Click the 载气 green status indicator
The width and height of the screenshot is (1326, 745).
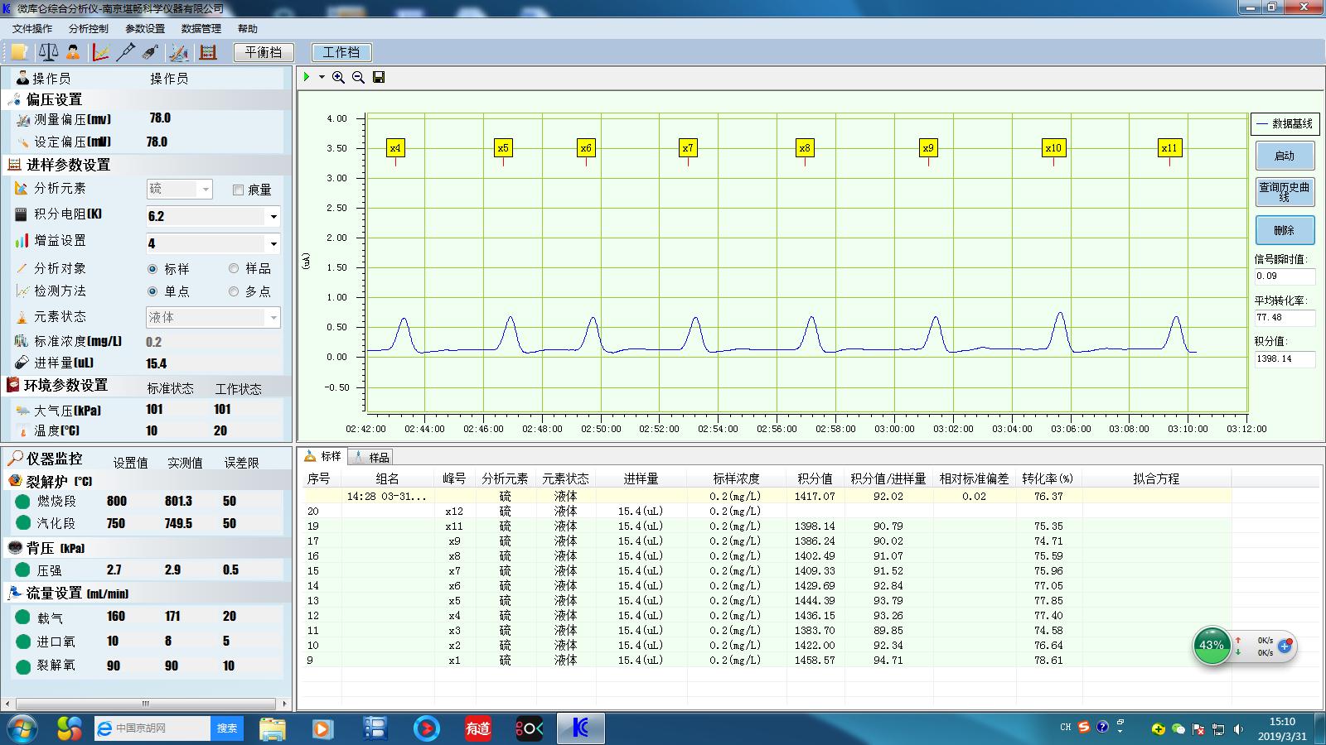(22, 617)
